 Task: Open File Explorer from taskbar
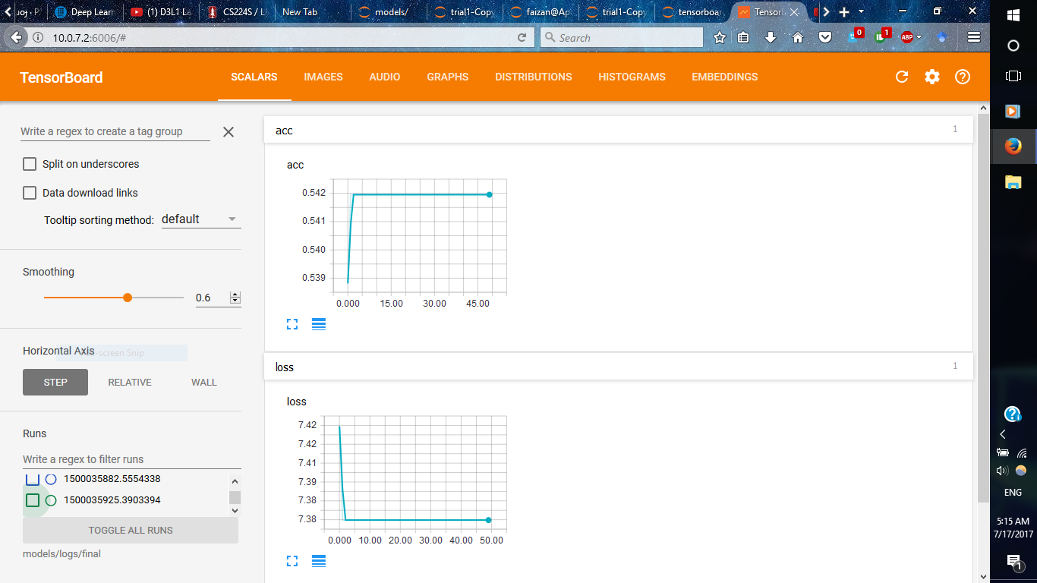[x=1013, y=181]
